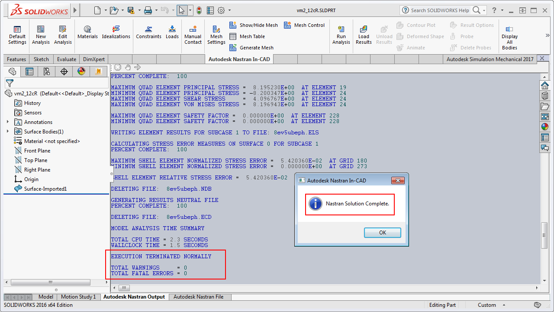This screenshot has height=312, width=554.
Task: Click Load Results
Action: (364, 35)
